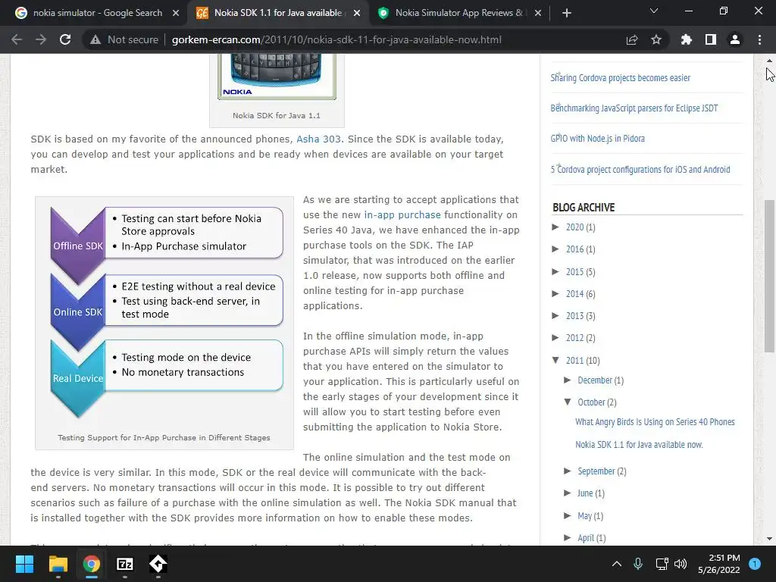Viewport: 776px width, 582px height.
Task: Go forward to the next page
Action: [41, 39]
